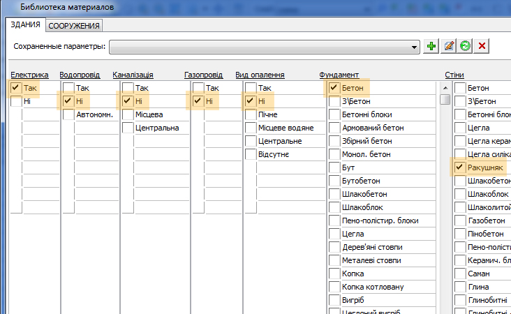Check the Пічне heating option
The height and width of the screenshot is (314, 511).
coord(251,114)
